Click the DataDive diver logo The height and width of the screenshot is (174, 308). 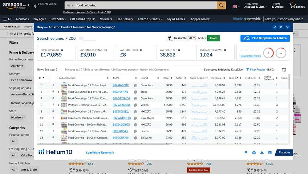169,38
